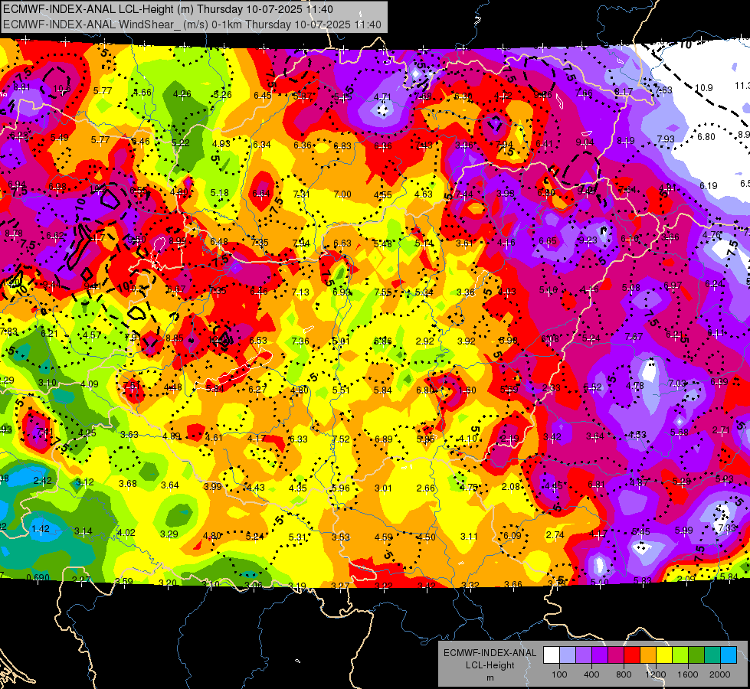
Task: Click the 1.60 grid value
Action: tap(467, 390)
